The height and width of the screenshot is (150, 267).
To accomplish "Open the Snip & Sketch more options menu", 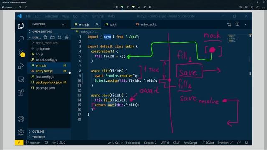I will (263, 7).
